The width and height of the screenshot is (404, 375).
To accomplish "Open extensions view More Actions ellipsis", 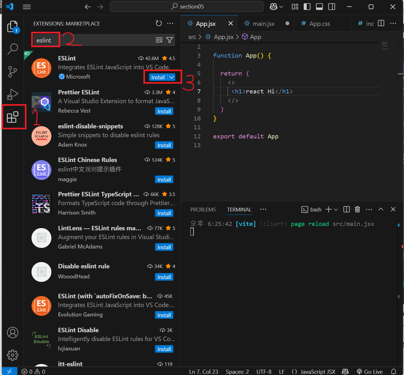I will point(170,23).
